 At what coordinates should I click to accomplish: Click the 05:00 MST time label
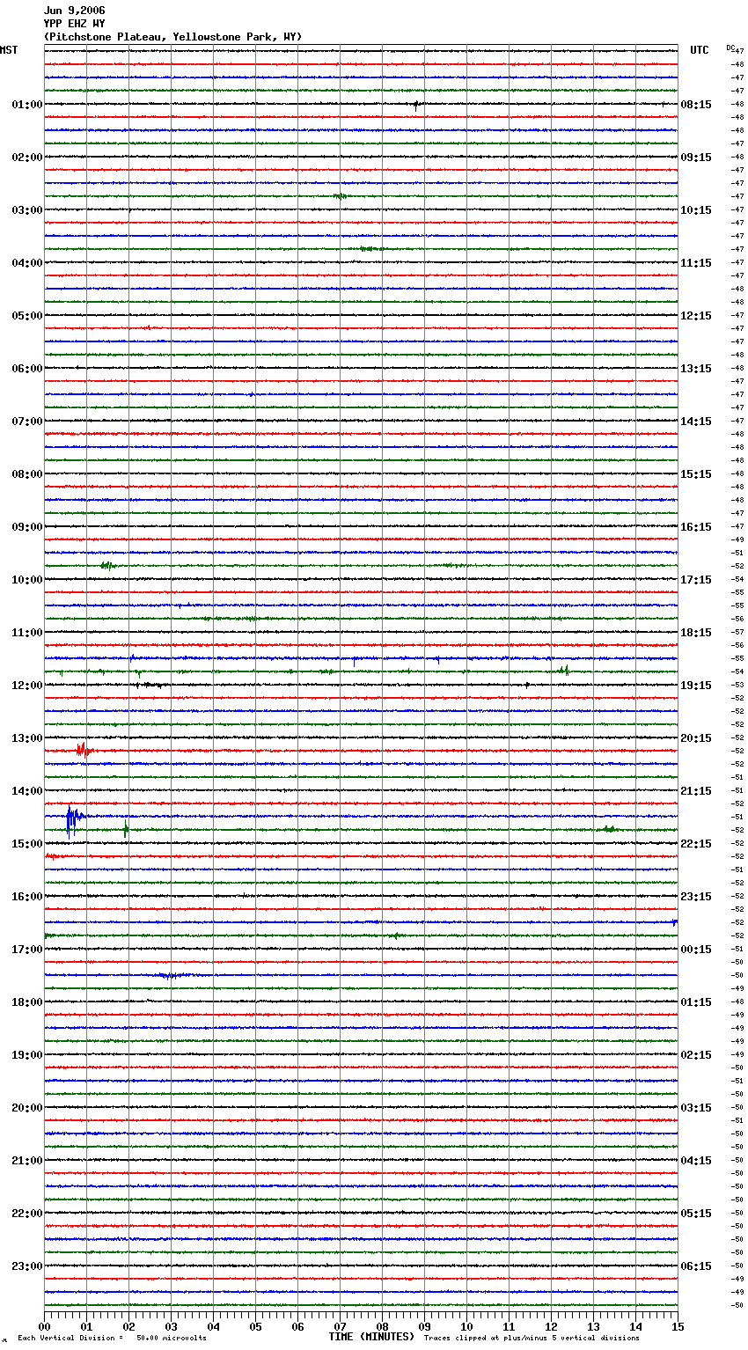[27, 316]
